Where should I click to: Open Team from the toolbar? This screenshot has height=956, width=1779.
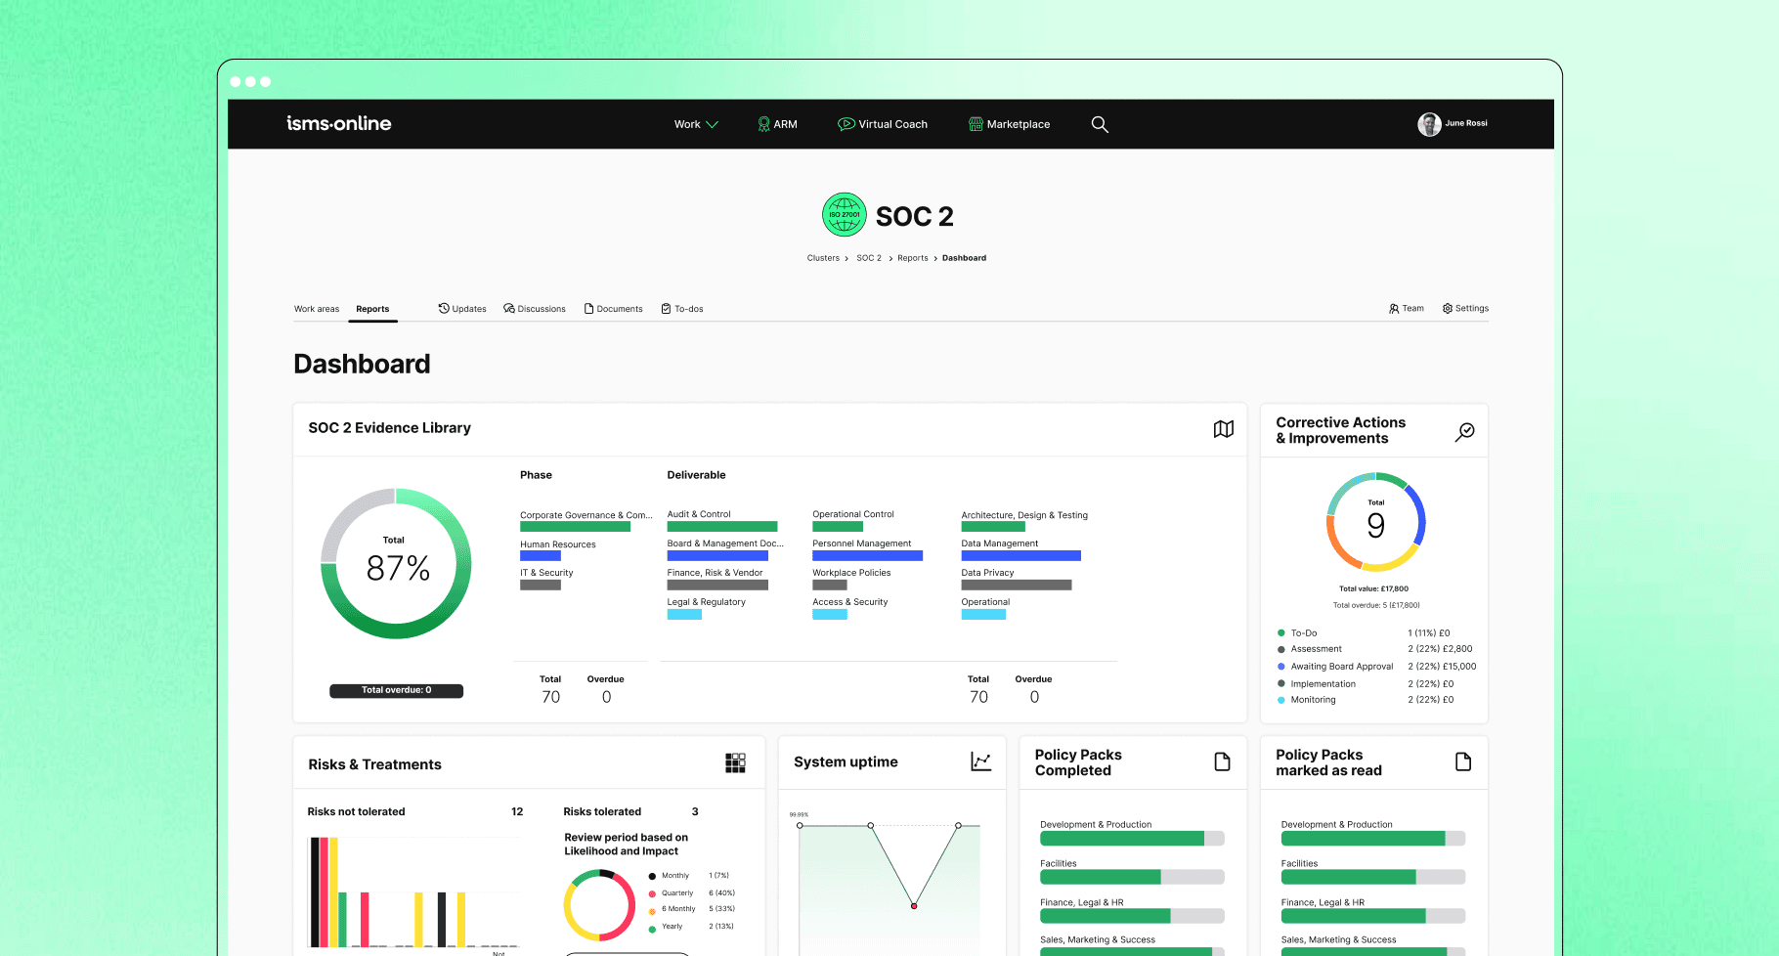[1406, 308]
